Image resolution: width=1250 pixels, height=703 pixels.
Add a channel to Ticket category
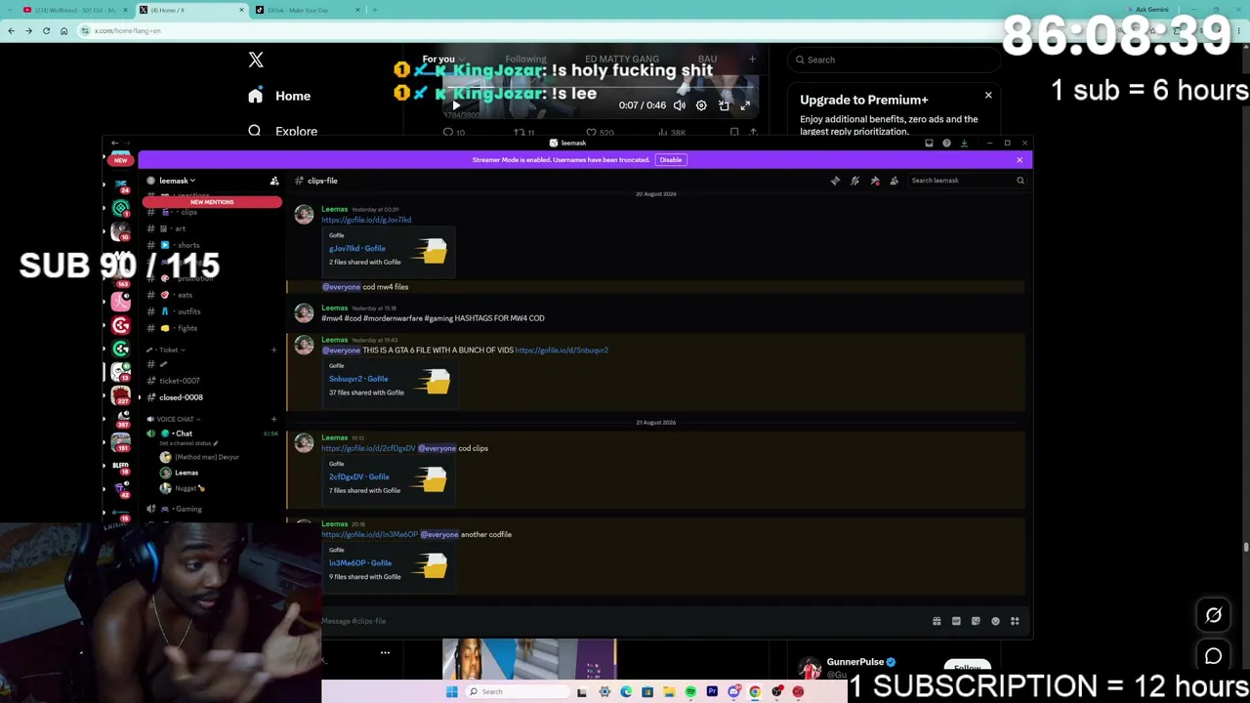click(273, 350)
